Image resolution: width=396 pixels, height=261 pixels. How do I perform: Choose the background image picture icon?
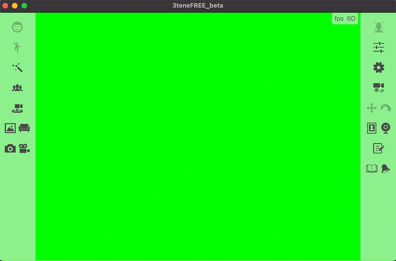click(10, 128)
